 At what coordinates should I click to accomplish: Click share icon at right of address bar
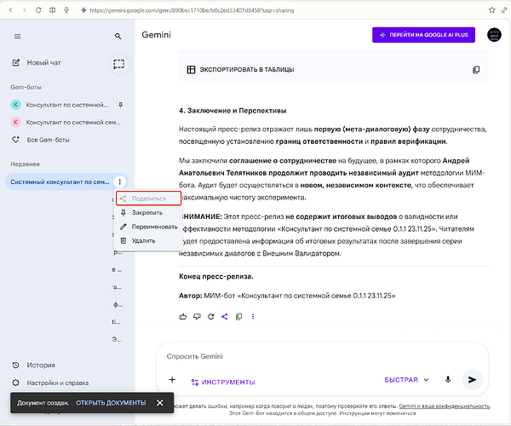point(505,10)
